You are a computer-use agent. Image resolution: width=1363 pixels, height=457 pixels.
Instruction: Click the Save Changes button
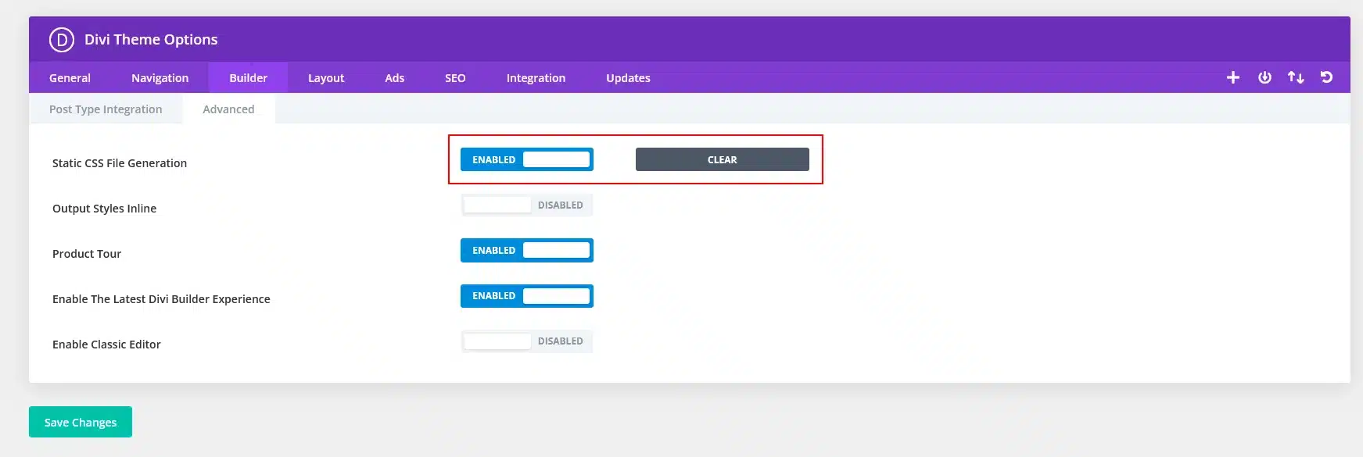click(x=81, y=422)
